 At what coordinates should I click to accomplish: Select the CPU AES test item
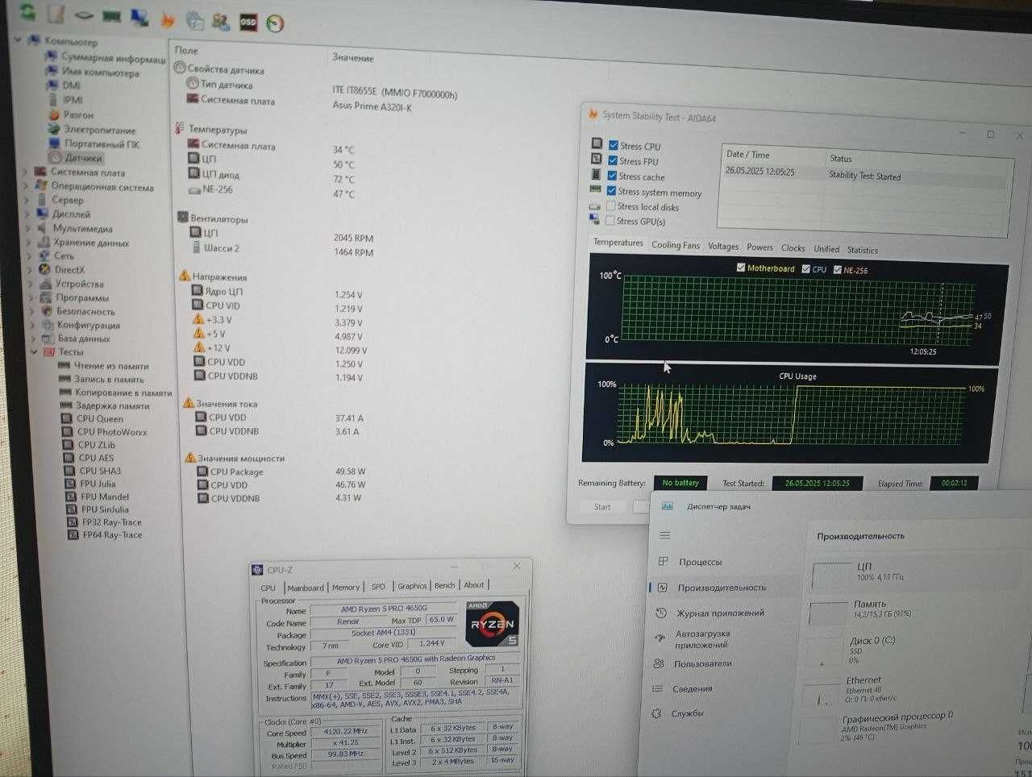[96, 458]
